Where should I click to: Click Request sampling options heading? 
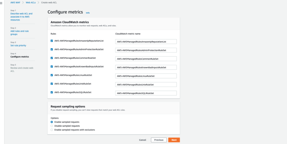click(68, 106)
